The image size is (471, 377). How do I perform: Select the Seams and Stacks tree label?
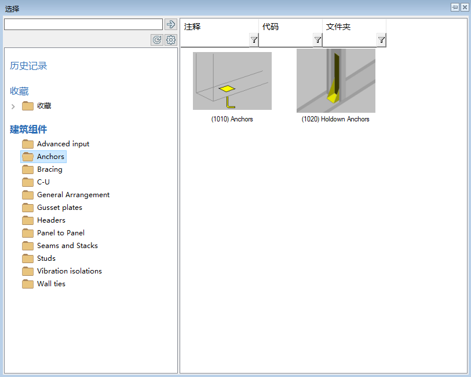pos(67,246)
